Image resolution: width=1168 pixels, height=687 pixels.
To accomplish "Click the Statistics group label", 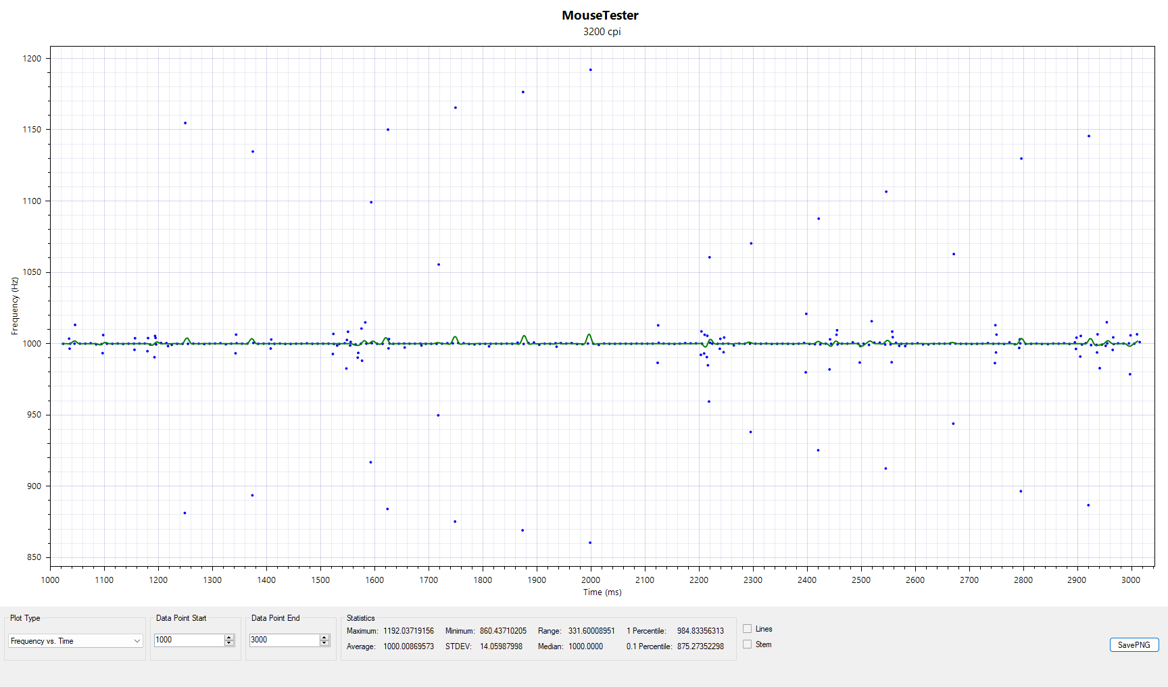I will pyautogui.click(x=360, y=618).
